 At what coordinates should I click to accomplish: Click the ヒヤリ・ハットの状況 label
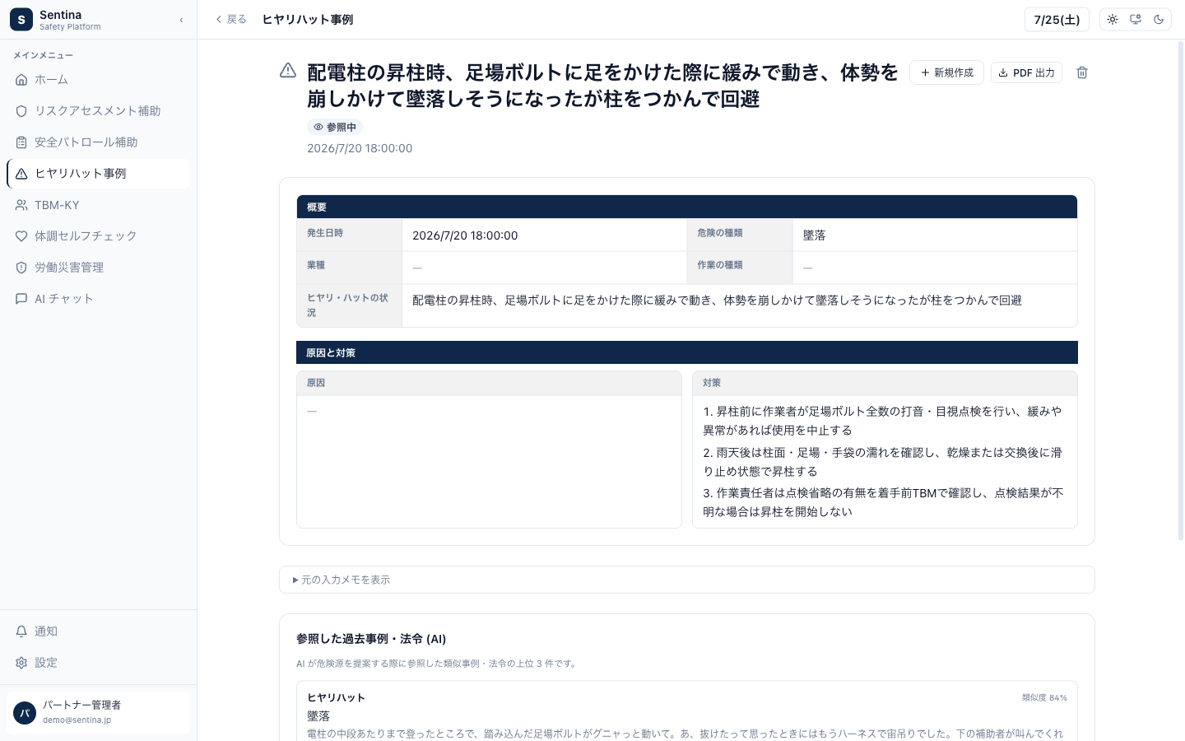[x=347, y=305]
